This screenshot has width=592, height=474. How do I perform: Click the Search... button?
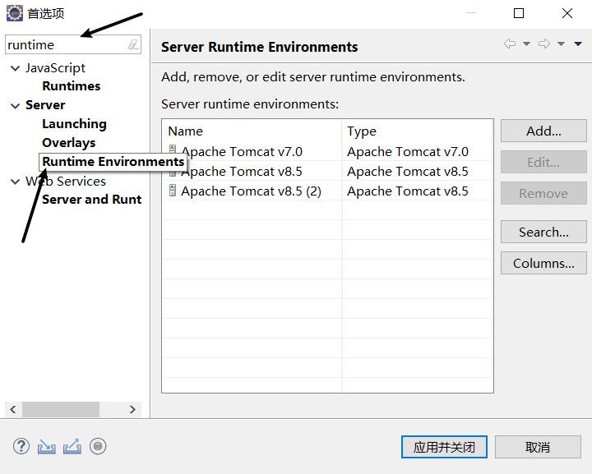click(543, 232)
